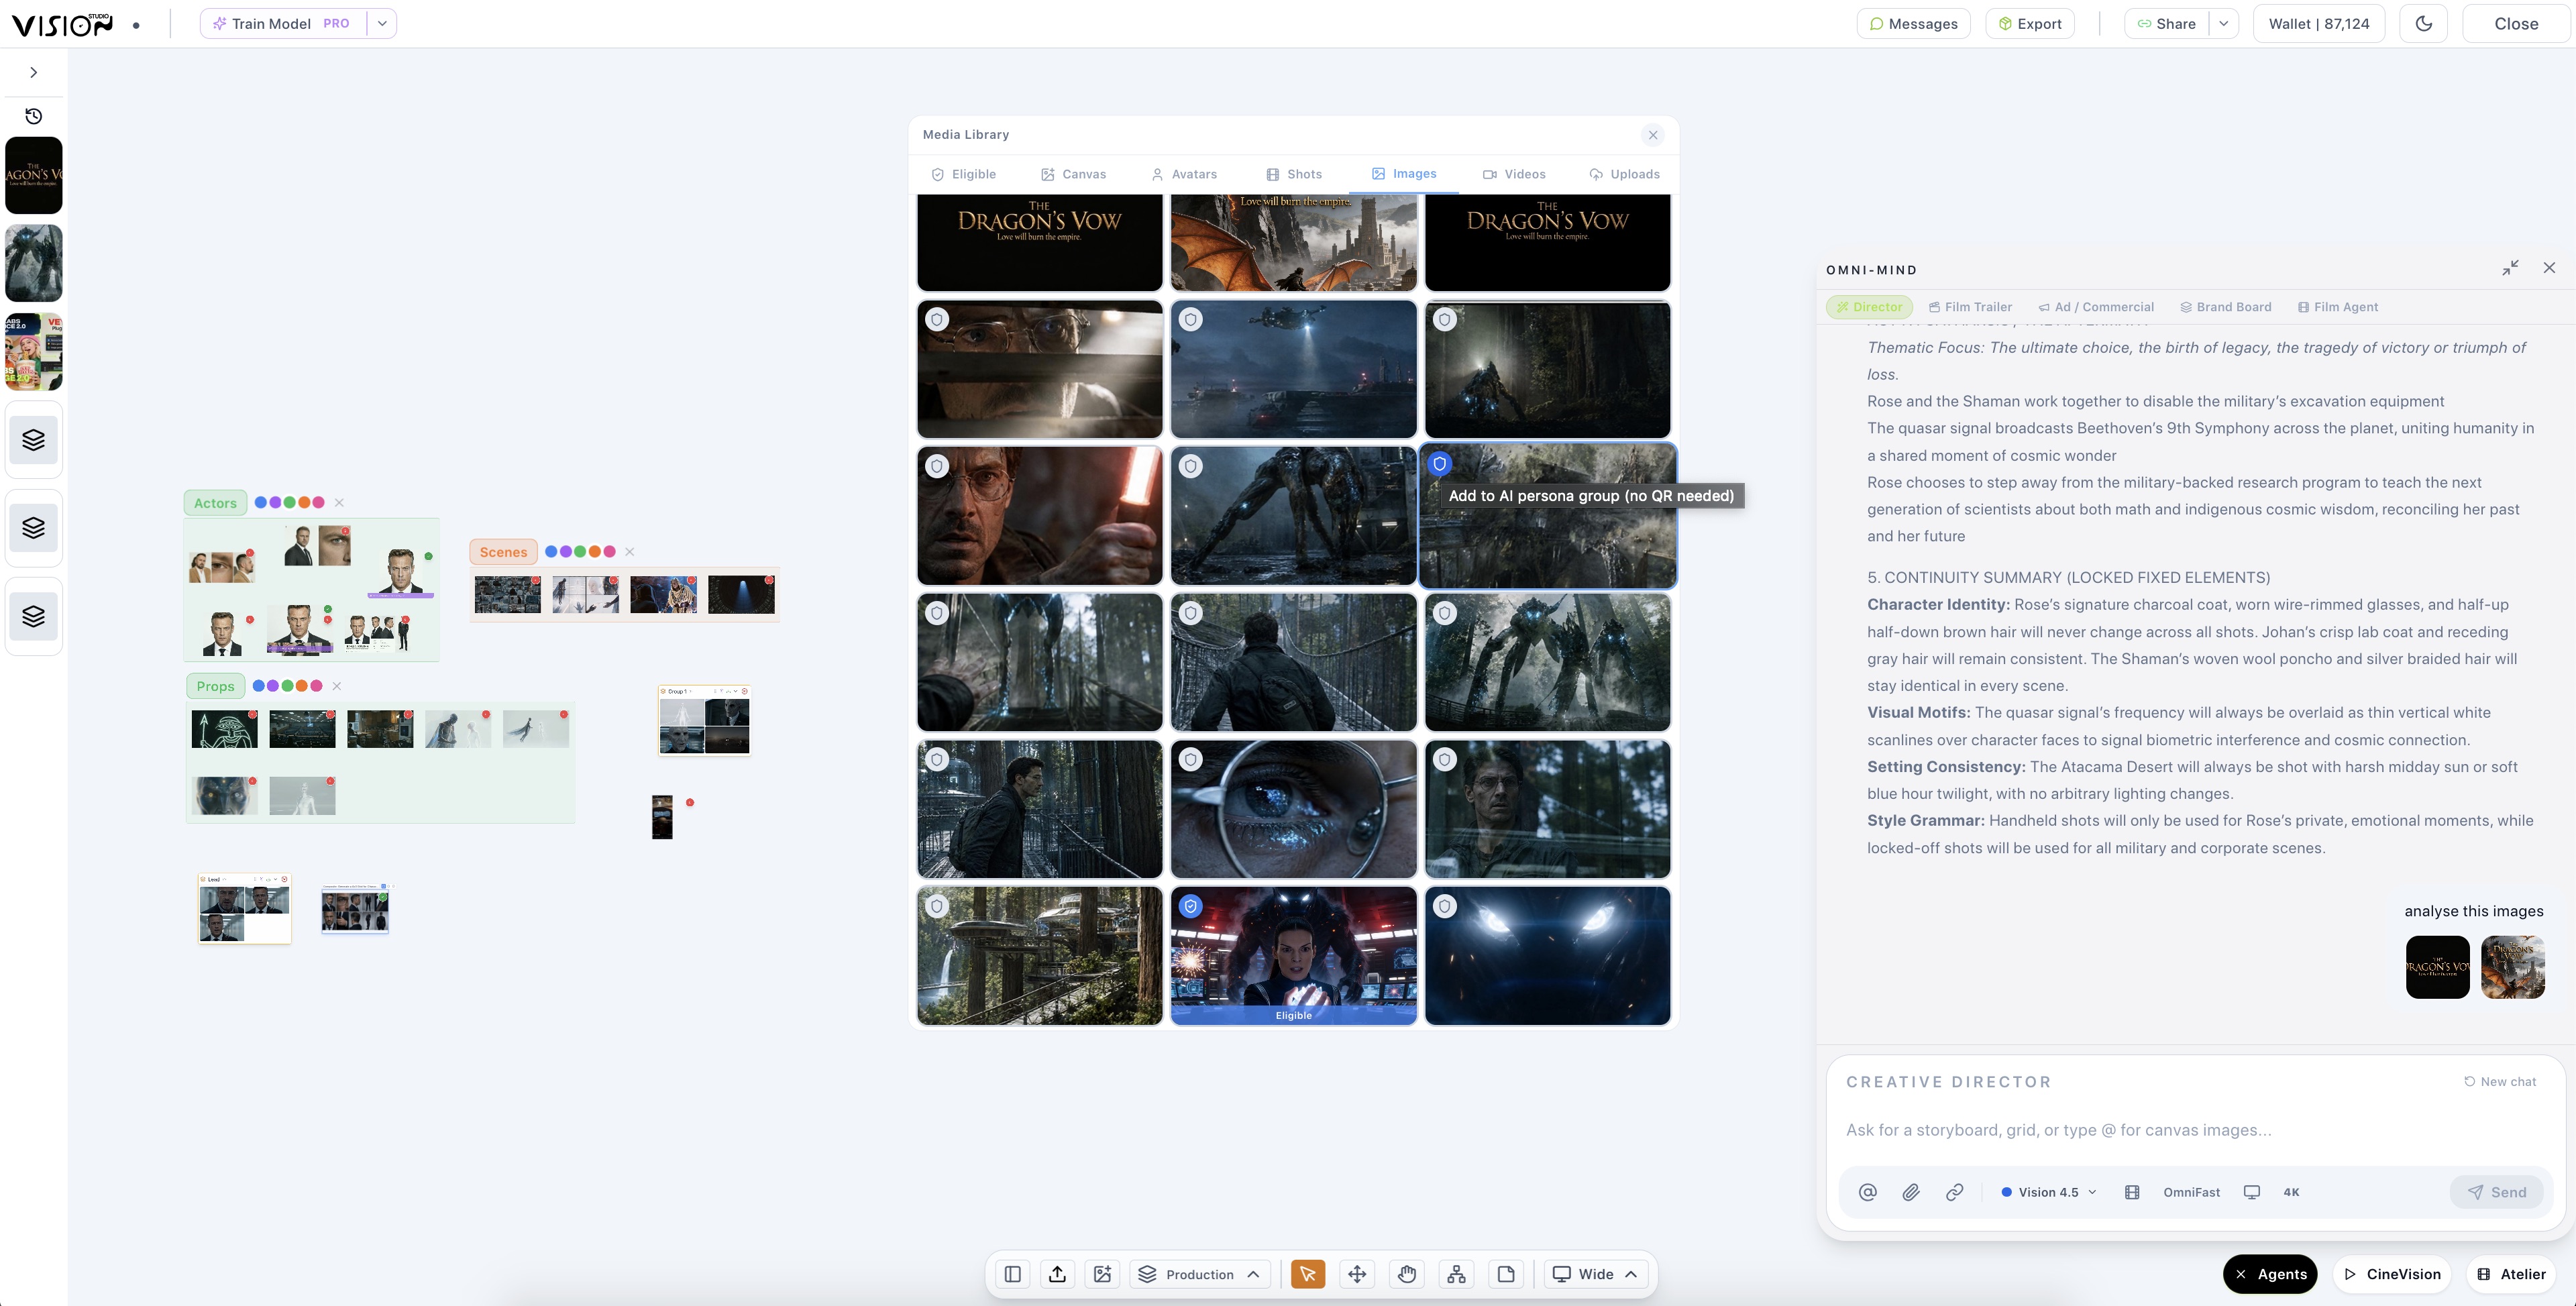
Task: Open the Brand Board tab in Omni-Mind
Action: coord(2225,307)
